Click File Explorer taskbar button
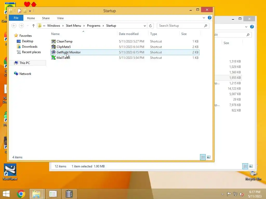The image size is (266, 199). (36, 194)
